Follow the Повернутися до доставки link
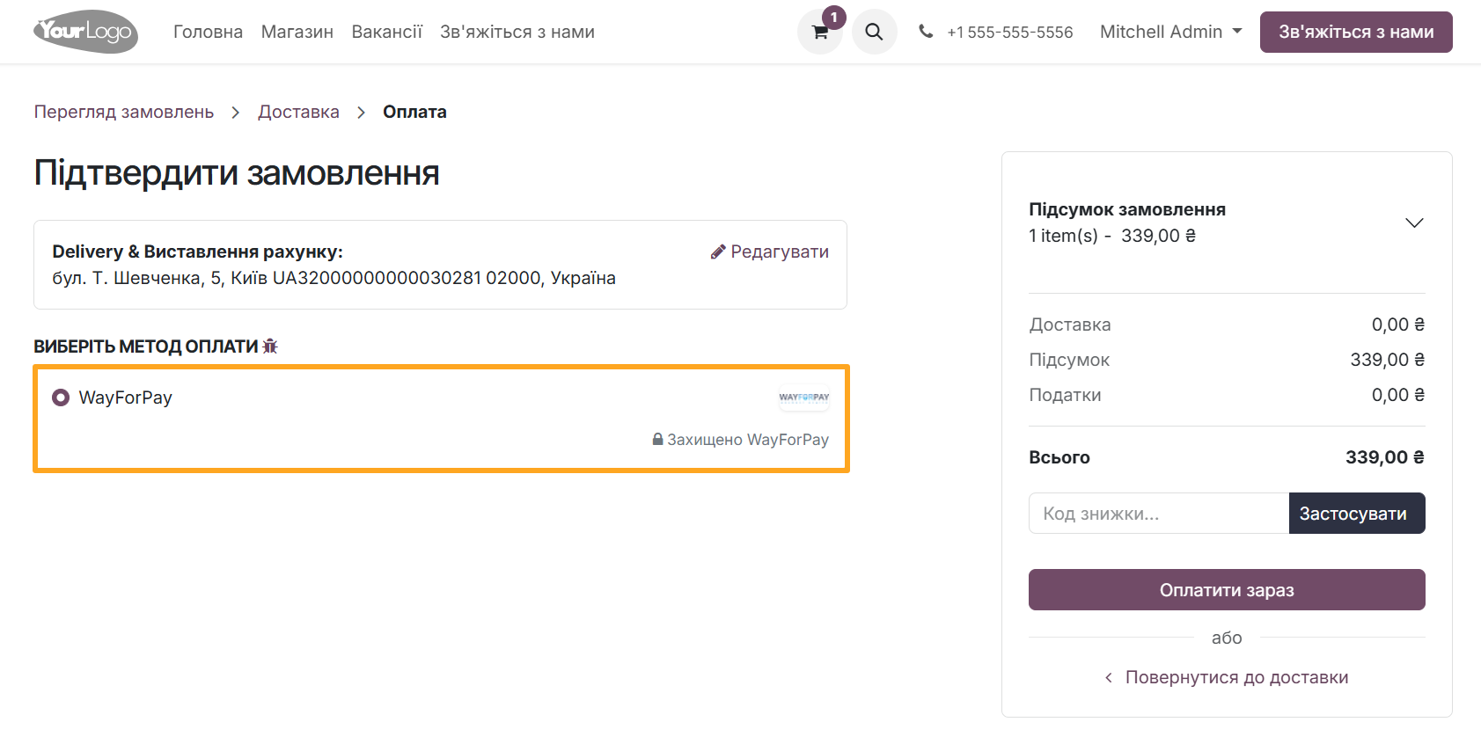Screen dimensions: 1481x744 pyautogui.click(x=1227, y=676)
